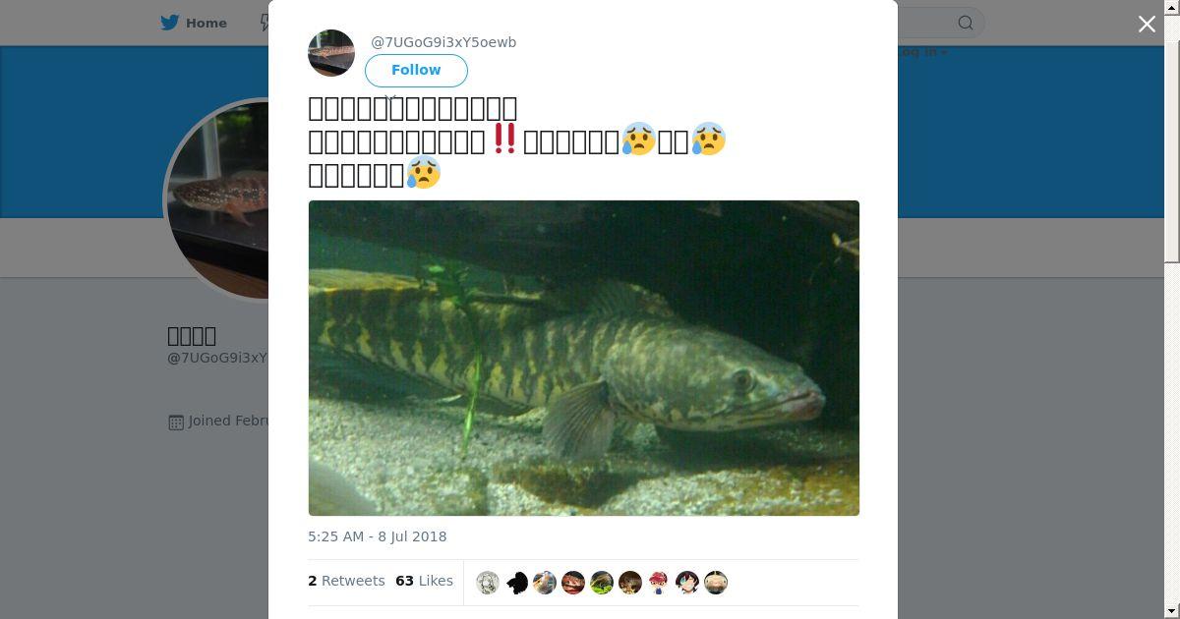
Task: Close the tweet overlay with X
Action: pyautogui.click(x=1147, y=25)
